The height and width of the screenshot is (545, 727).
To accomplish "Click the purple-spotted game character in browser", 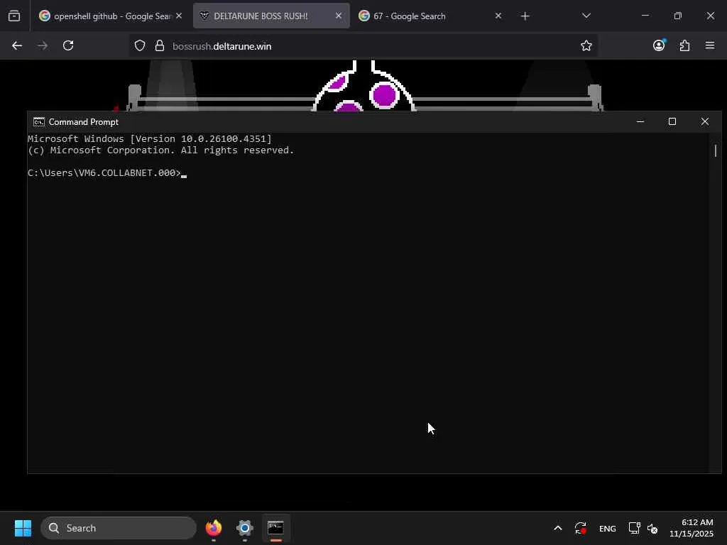I will point(364,87).
